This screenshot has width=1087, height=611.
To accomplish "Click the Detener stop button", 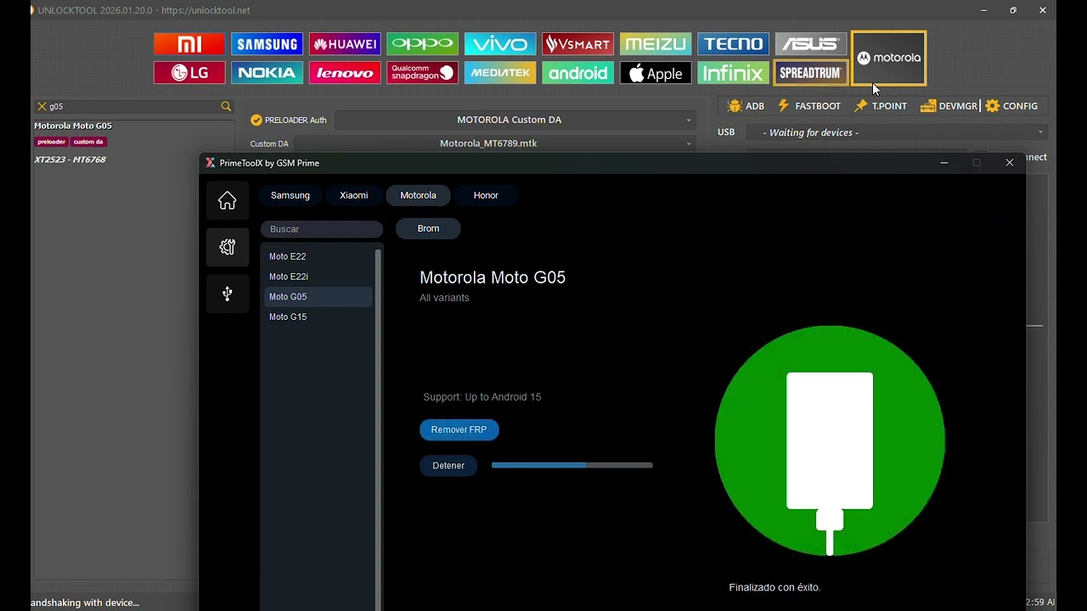I will (448, 465).
